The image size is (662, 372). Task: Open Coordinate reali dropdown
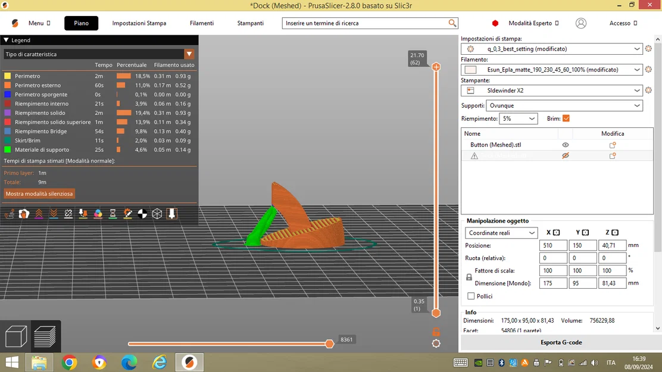[x=501, y=233]
